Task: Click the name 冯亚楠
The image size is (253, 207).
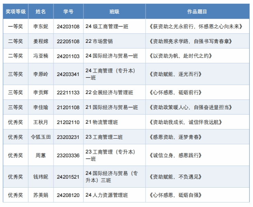Action: (x=41, y=56)
